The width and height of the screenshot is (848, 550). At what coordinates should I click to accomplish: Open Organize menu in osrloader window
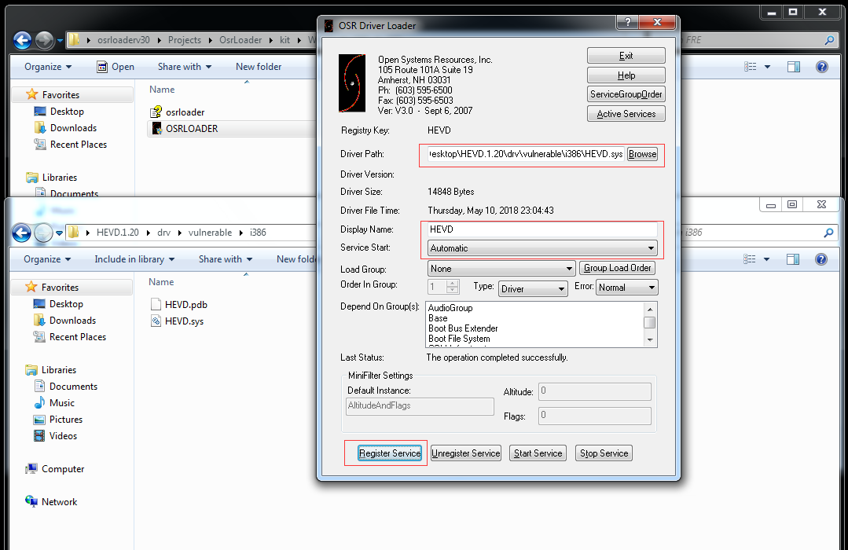[48, 67]
